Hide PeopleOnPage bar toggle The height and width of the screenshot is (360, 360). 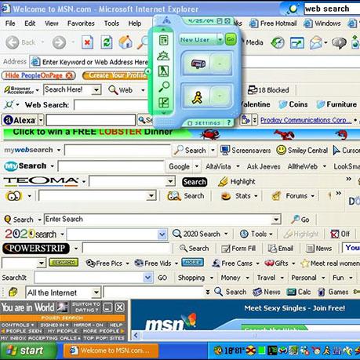click(x=38, y=75)
